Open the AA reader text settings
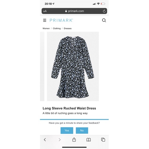The width and height of the screenshot is (149, 149). 45,11
